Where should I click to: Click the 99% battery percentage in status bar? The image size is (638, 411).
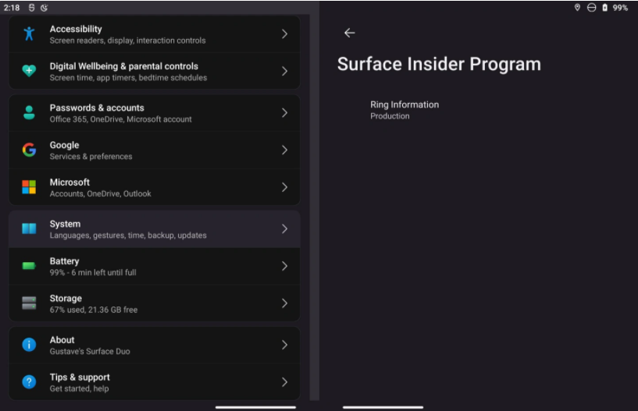(620, 8)
